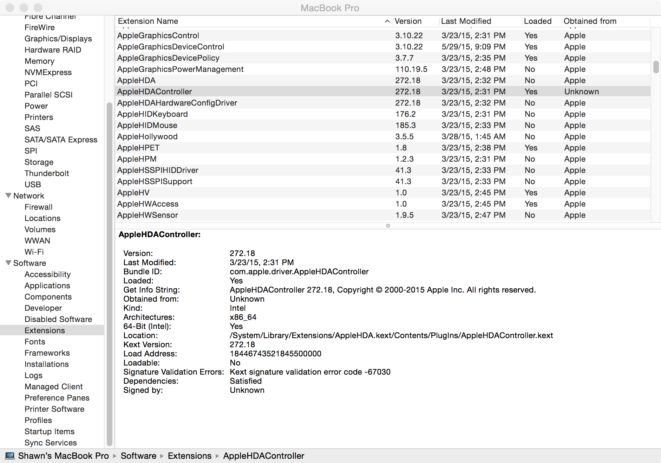Image resolution: width=661 pixels, height=463 pixels.
Task: Select the AppleHIDMouse row
Action: 383,125
